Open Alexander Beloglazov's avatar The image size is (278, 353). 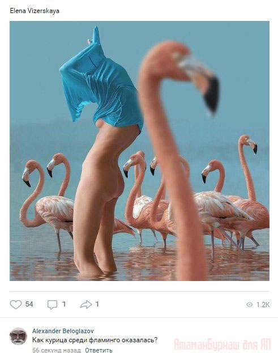click(x=18, y=336)
